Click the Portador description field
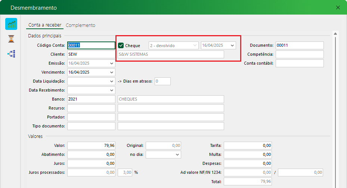The height and width of the screenshot is (188, 347). point(171,117)
